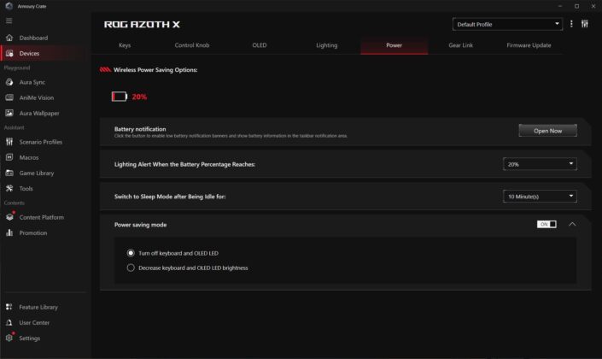Click the red battery level icon
This screenshot has width=602, height=359.
click(120, 97)
